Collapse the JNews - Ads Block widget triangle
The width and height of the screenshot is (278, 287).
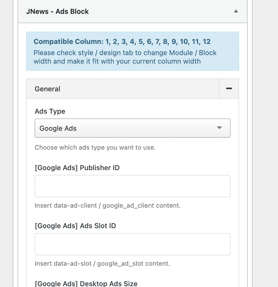pos(236,11)
